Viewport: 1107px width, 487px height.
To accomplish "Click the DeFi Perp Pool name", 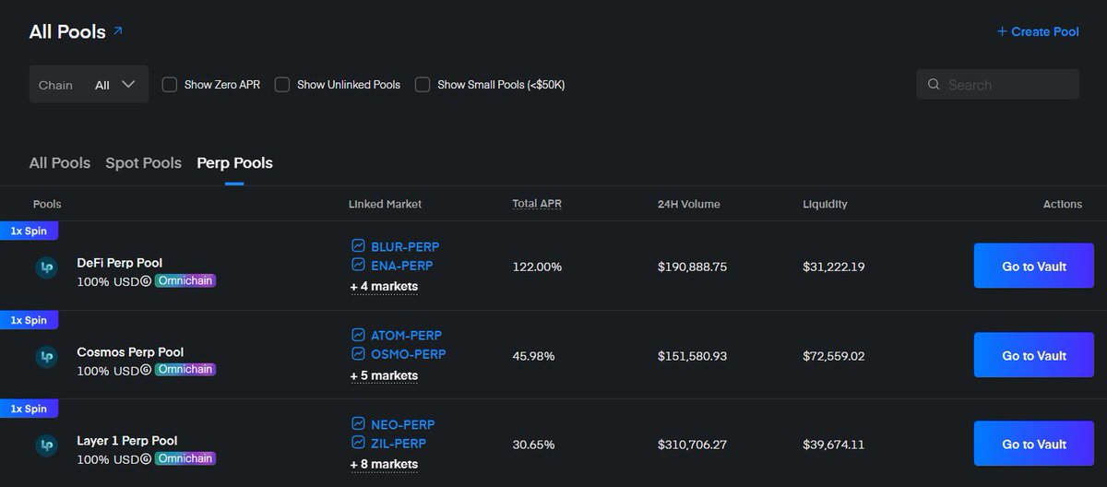I will click(120, 263).
